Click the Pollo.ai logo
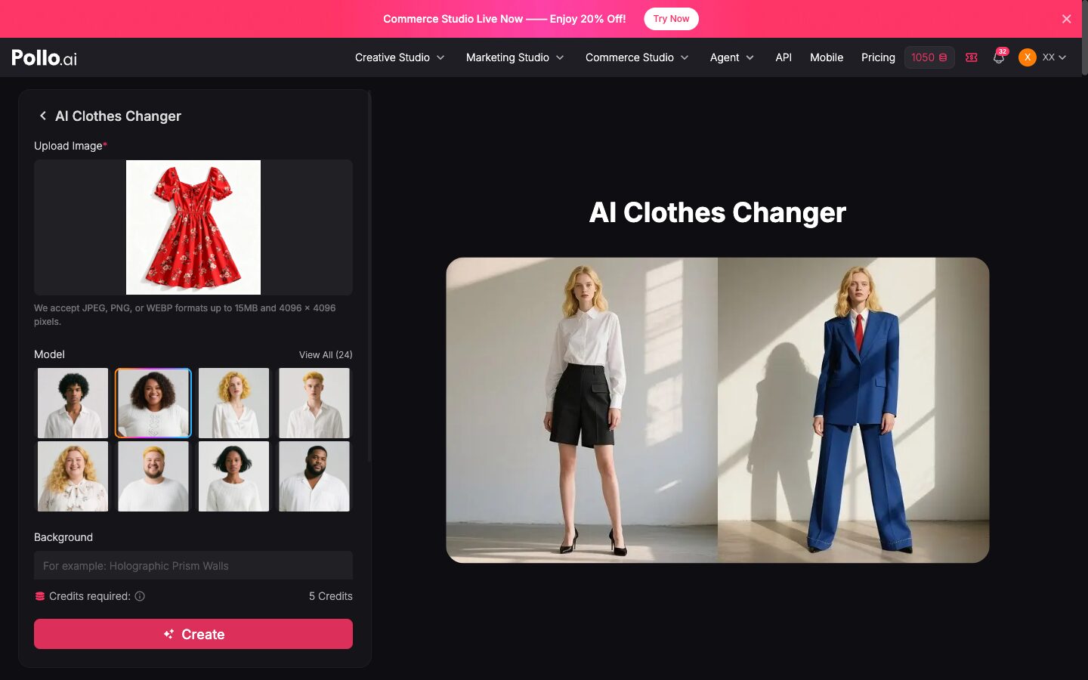Screen dimensions: 1088x680 click(44, 57)
